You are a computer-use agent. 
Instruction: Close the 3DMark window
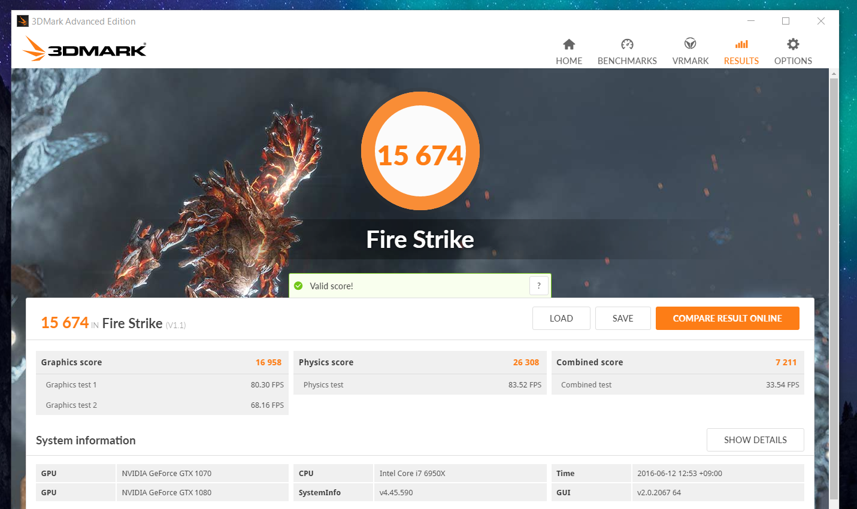coord(821,21)
